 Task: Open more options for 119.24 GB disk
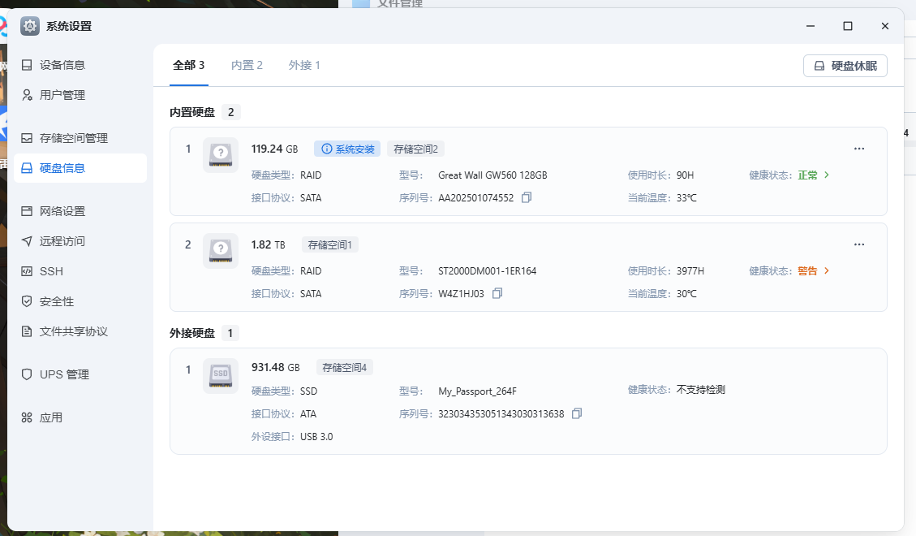(x=859, y=149)
